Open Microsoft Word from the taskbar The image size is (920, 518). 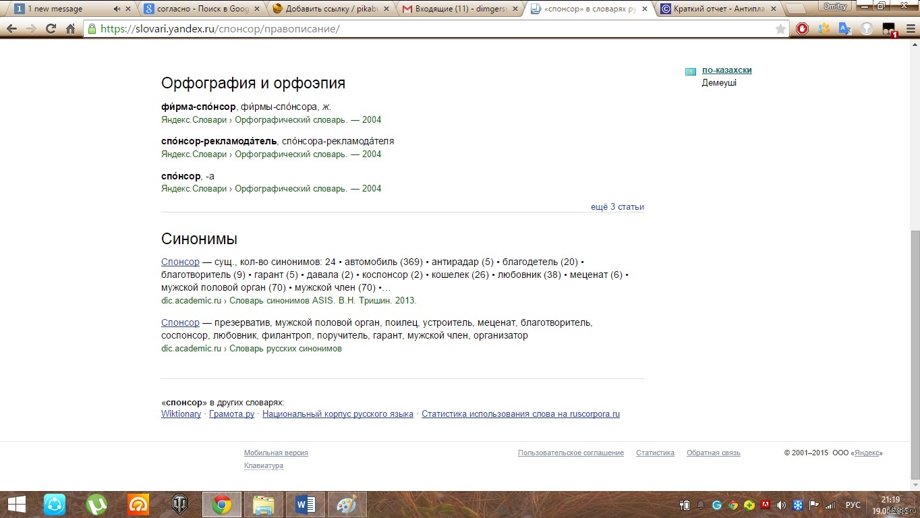[x=306, y=505]
